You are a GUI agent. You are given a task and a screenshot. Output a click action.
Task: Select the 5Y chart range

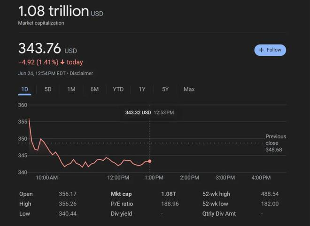pos(165,89)
